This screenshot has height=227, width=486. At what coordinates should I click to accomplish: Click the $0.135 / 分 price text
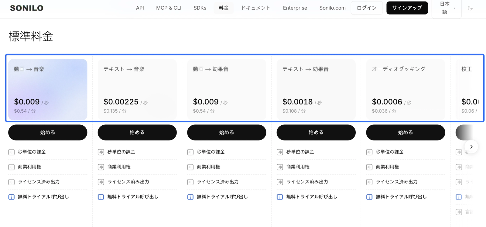point(115,111)
